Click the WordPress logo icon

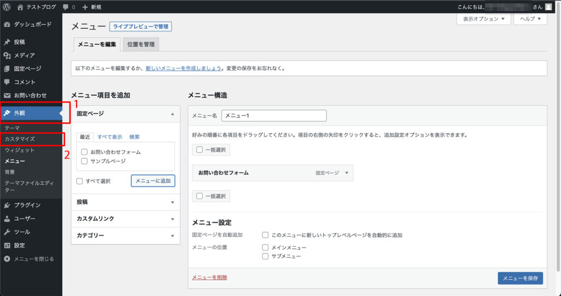click(7, 7)
